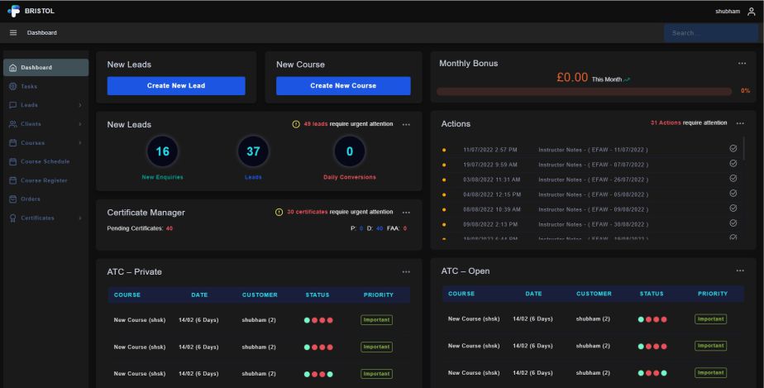Open Course Schedule from the sidebar

coord(45,162)
